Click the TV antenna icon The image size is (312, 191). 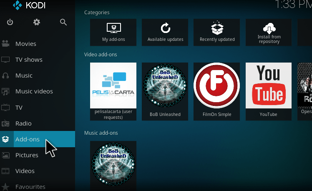tap(5, 108)
